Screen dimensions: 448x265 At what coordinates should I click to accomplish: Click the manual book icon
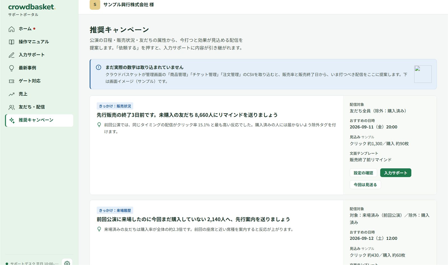tap(11, 42)
